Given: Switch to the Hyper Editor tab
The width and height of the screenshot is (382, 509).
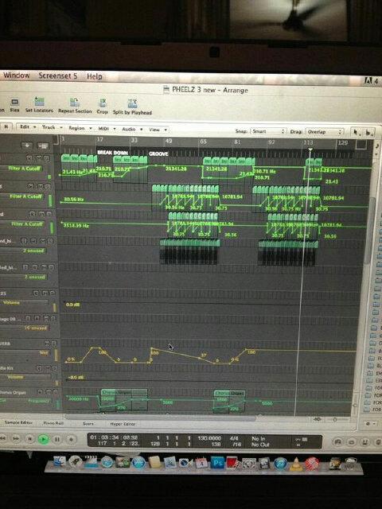Looking at the screenshot, I should [x=123, y=424].
